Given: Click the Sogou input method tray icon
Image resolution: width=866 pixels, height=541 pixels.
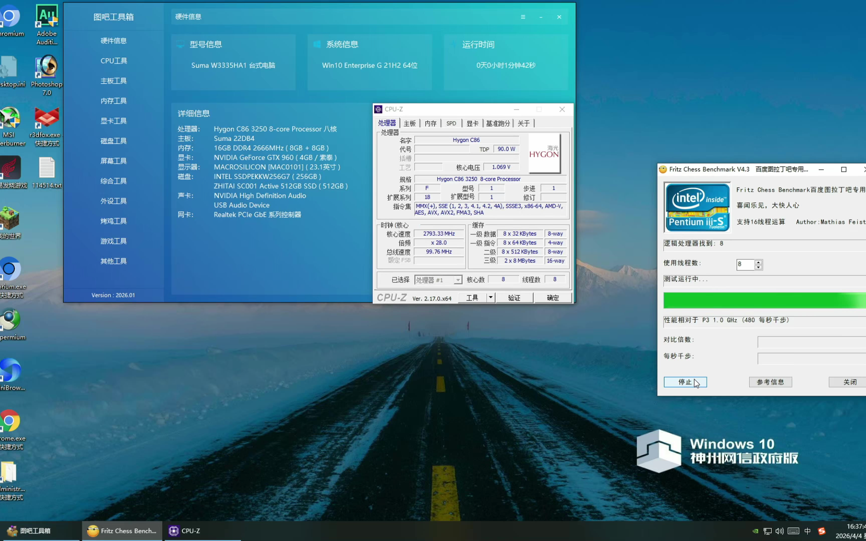Looking at the screenshot, I should (x=822, y=531).
